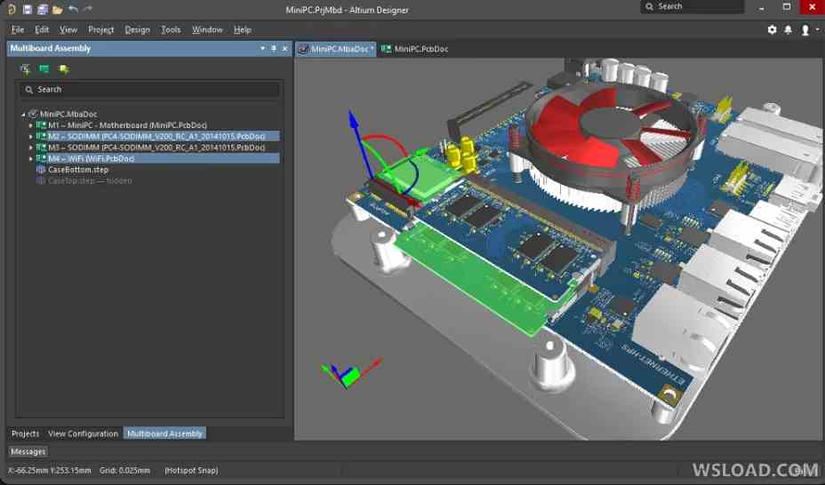Screen dimensions: 825x485
Task: Open the View menu
Action: click(68, 30)
